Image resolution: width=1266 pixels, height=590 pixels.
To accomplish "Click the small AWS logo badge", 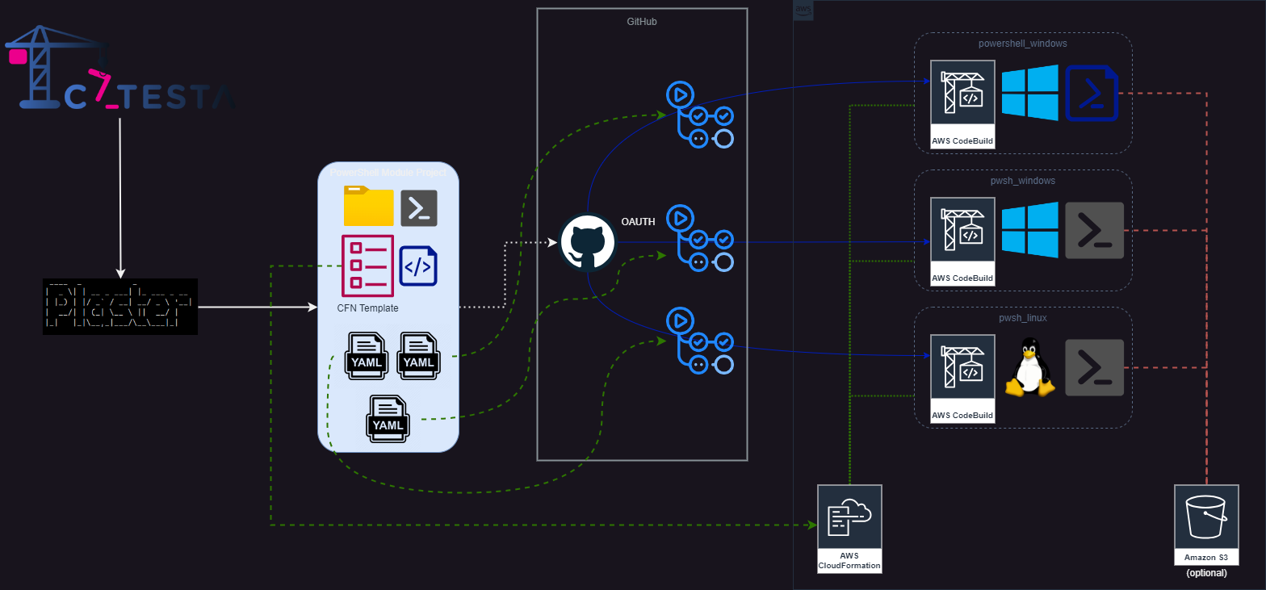I will point(803,10).
